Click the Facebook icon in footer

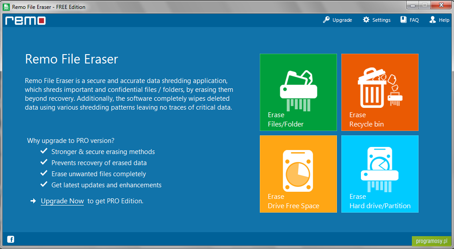click(11, 239)
